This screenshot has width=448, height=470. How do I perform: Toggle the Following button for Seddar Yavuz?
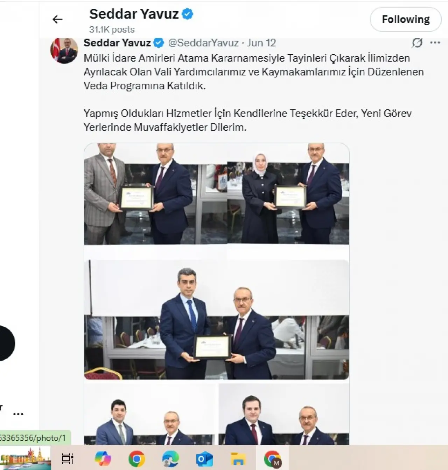(405, 19)
